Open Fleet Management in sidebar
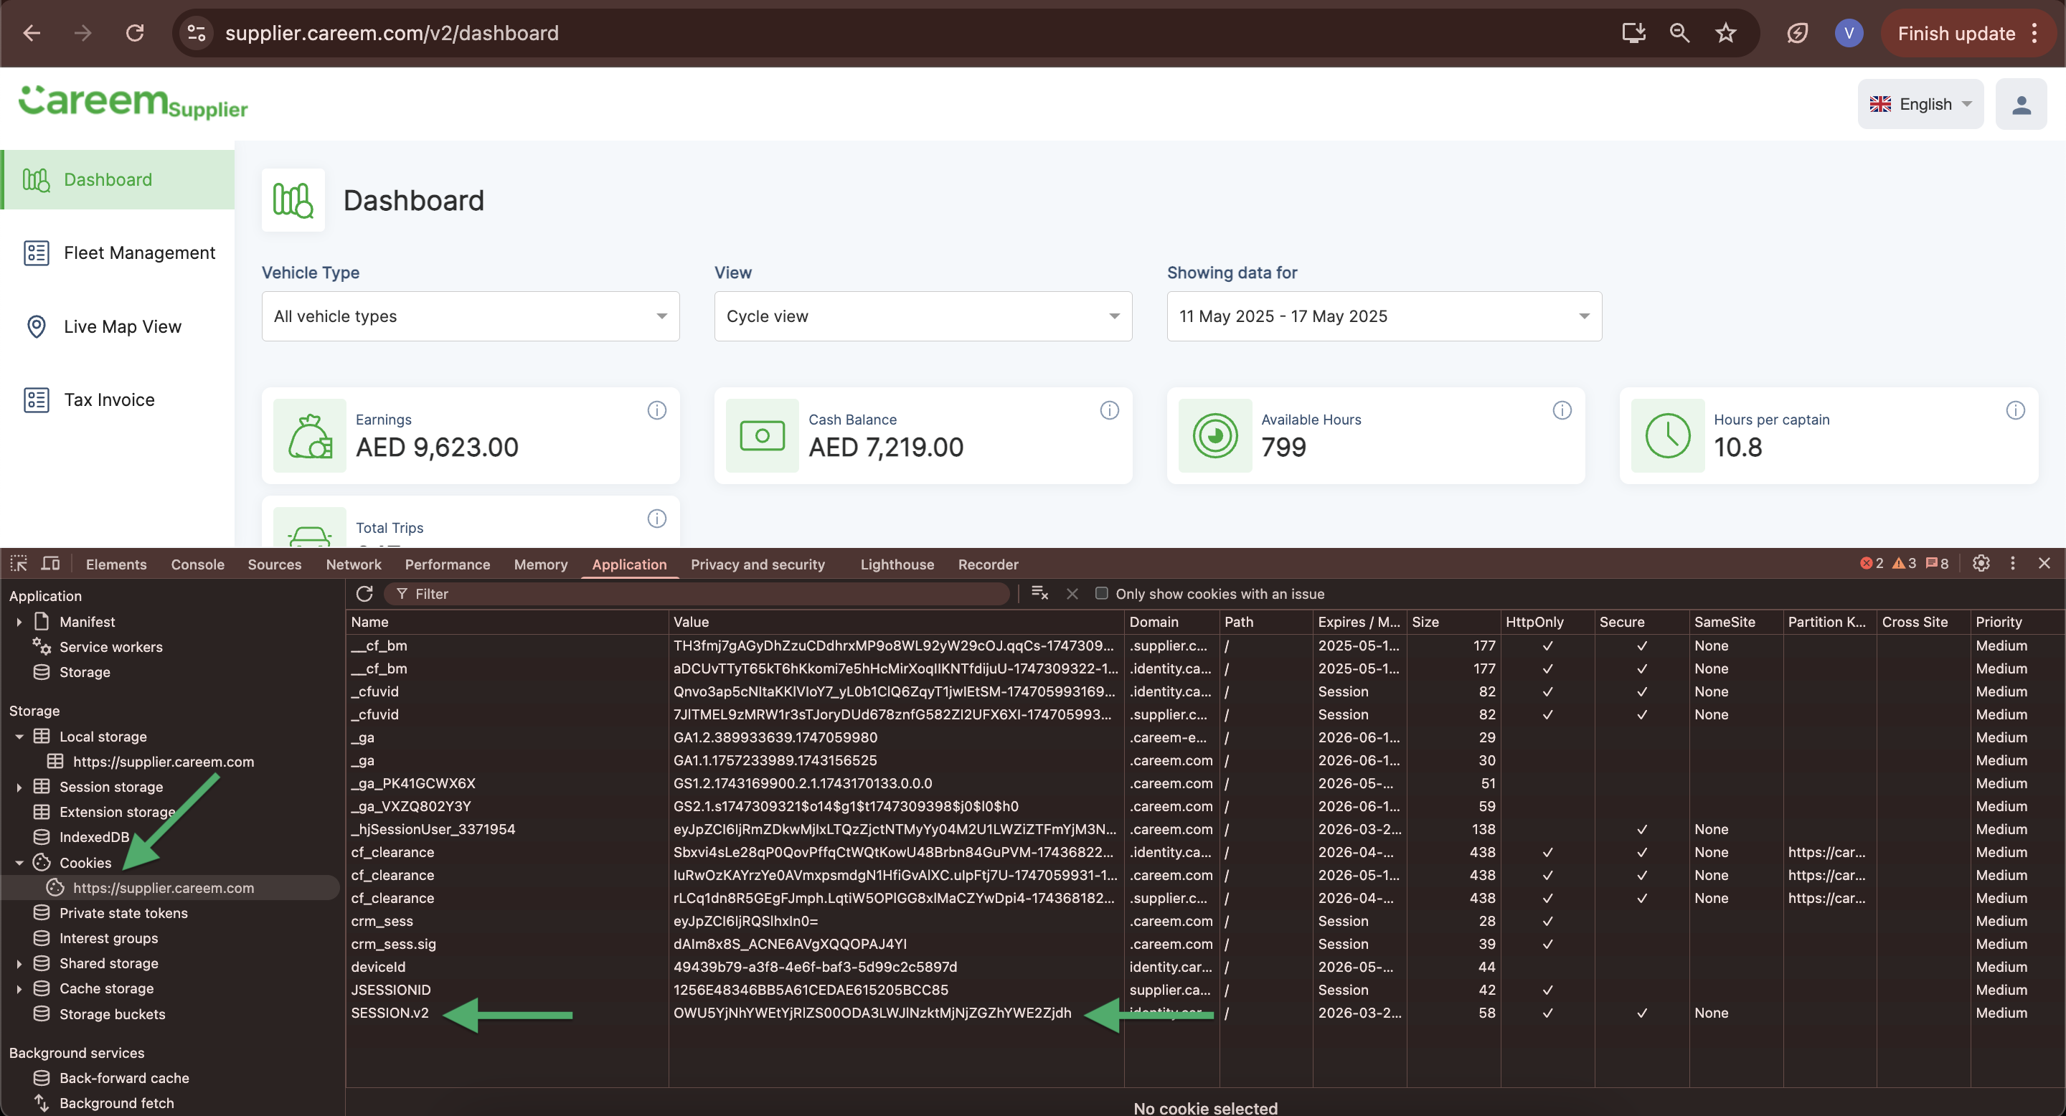The width and height of the screenshot is (2066, 1116). [118, 252]
